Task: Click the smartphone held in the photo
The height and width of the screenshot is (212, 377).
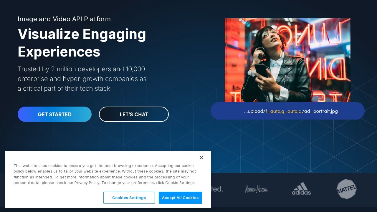Action: 261,70
